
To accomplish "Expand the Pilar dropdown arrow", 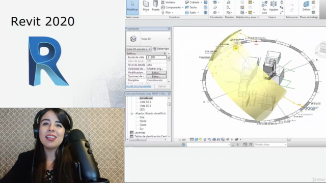I will coord(173,13).
